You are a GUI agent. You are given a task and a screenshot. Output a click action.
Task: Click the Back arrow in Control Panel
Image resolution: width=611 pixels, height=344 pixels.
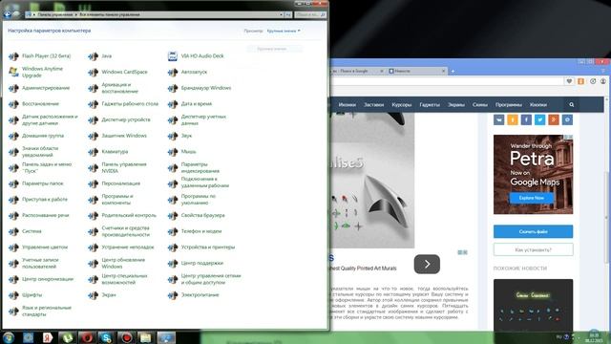pos(7,15)
